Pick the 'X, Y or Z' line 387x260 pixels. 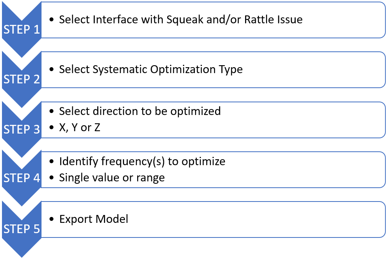pos(79,128)
